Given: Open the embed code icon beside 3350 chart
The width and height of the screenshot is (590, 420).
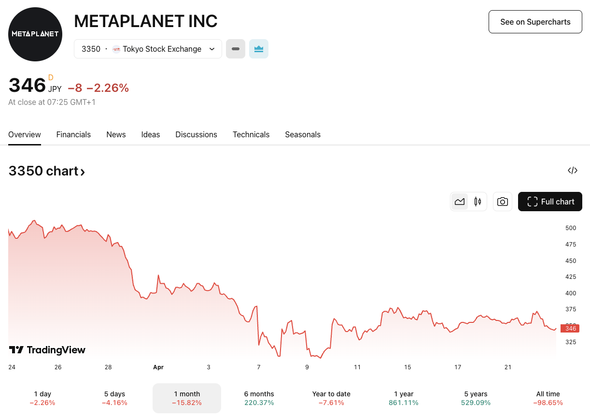Looking at the screenshot, I should (572, 170).
